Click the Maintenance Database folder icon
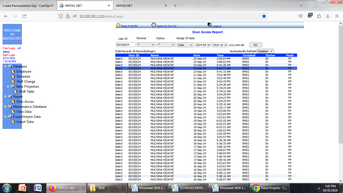The width and height of the screenshot is (343, 193). pyautogui.click(x=10, y=107)
